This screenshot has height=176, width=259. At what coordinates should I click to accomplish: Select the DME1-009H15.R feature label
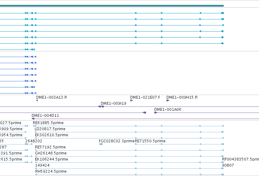[x=182, y=97]
